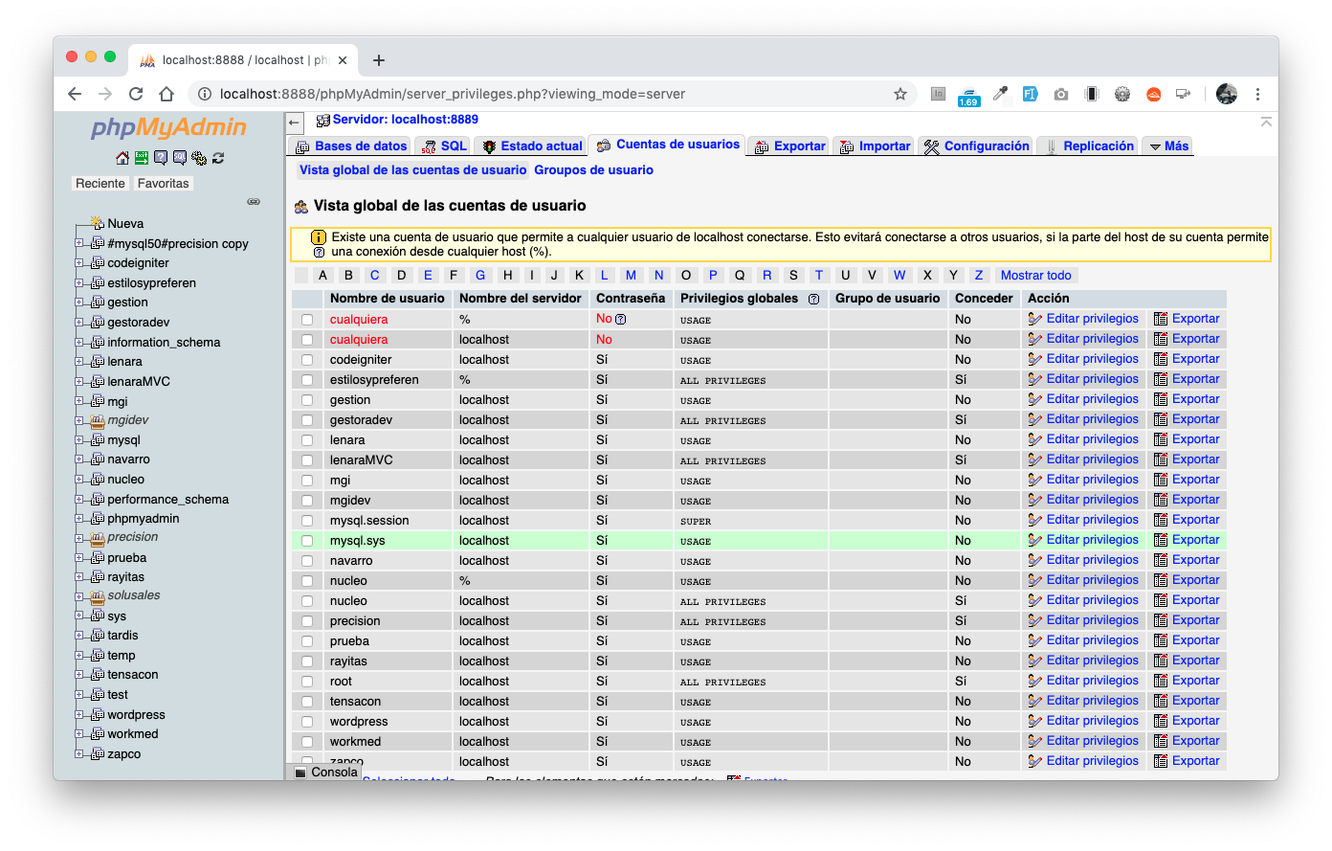The image size is (1332, 851).
Task: Open phpMyAdmin documentation question-mark icon
Action: tap(160, 158)
